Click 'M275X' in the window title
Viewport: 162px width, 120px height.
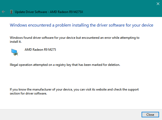click(78, 12)
